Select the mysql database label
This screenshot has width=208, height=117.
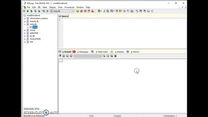tap(32, 30)
